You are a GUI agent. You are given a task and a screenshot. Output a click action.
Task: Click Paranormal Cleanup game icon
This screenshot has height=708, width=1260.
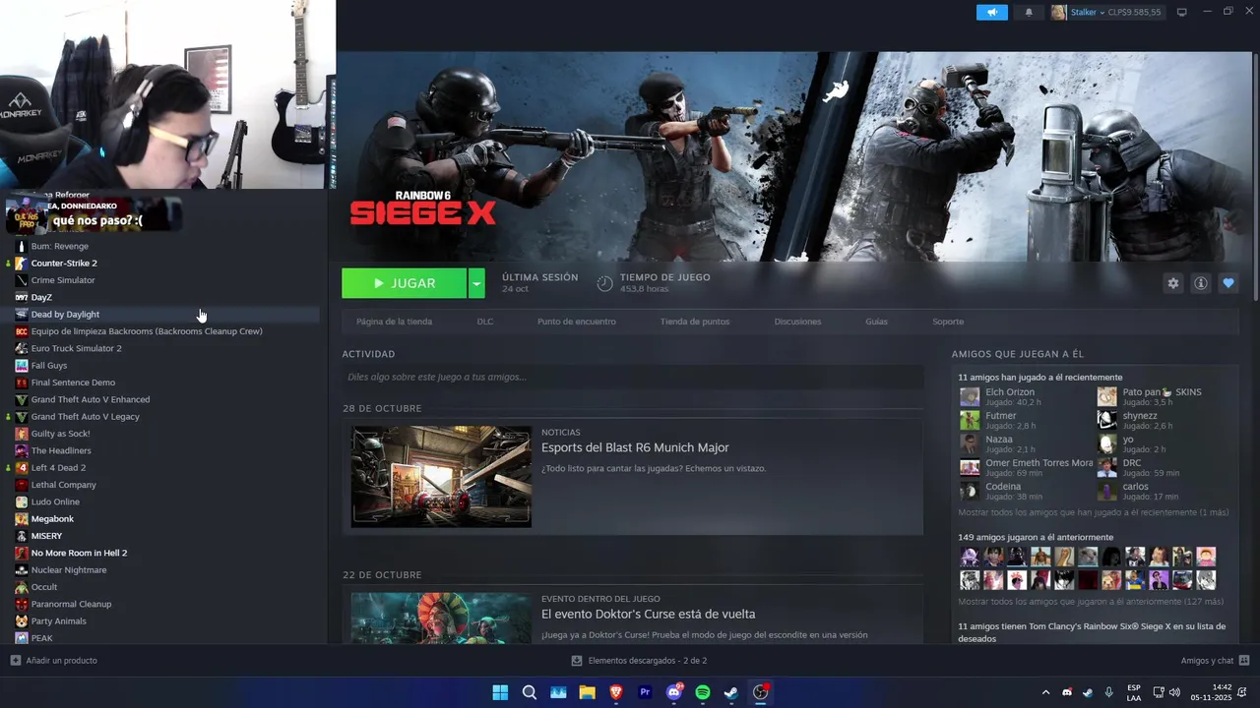[22, 604]
